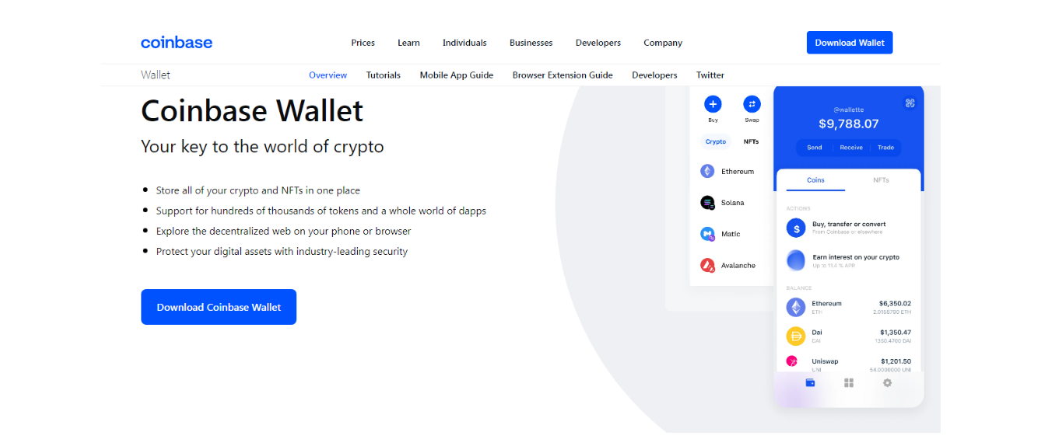This screenshot has width=1041, height=446.
Task: Open the QR scanner icon in wallet header
Action: click(x=910, y=103)
